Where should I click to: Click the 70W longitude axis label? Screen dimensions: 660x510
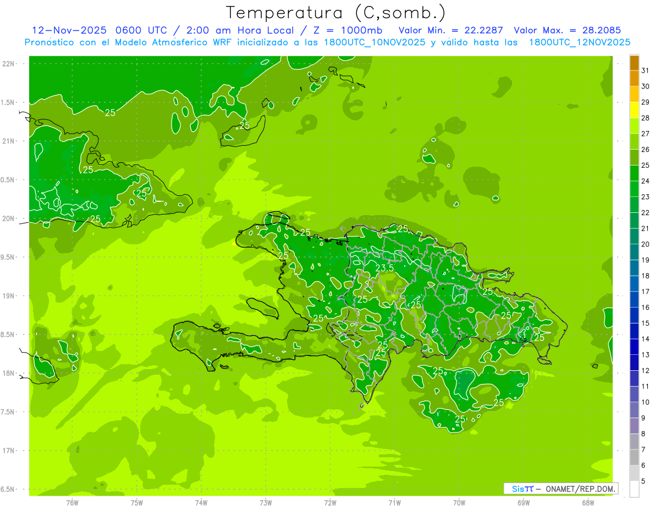(x=459, y=502)
